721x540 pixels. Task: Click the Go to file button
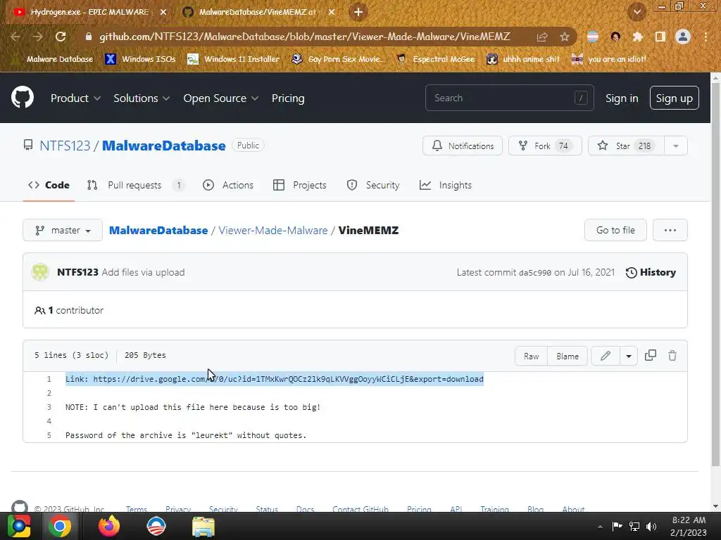(615, 230)
